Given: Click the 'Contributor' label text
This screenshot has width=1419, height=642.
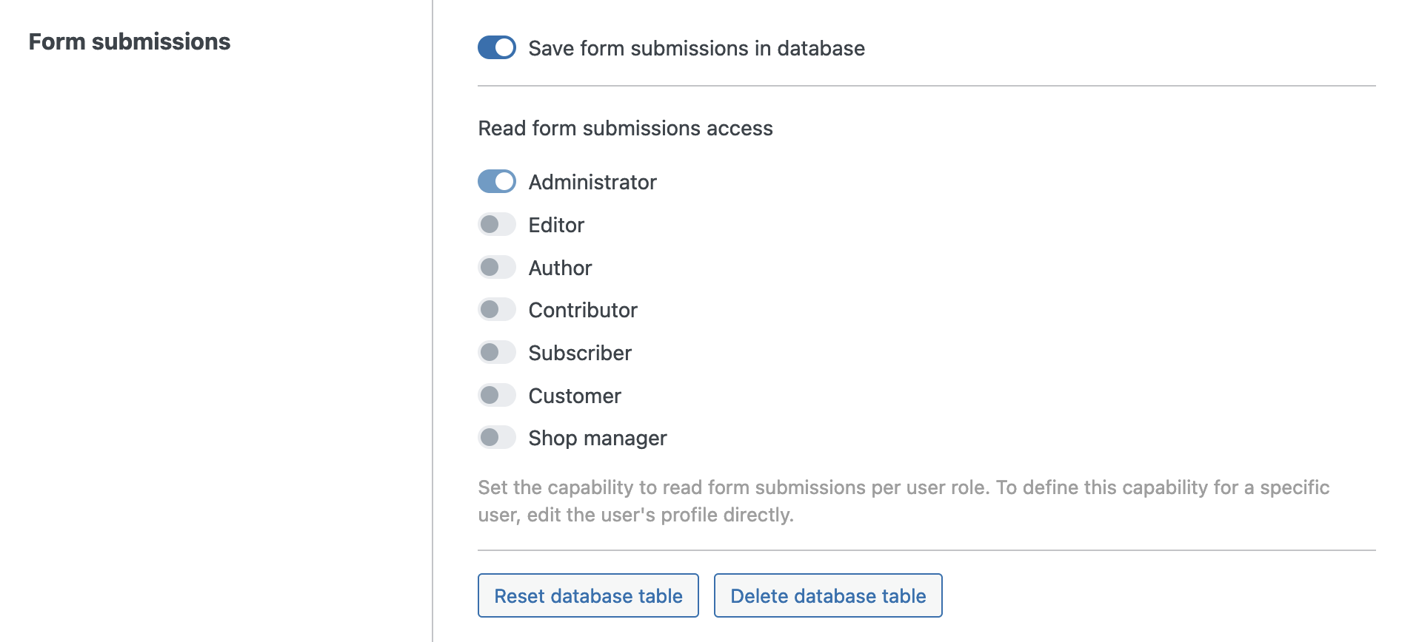Looking at the screenshot, I should pyautogui.click(x=583, y=311).
